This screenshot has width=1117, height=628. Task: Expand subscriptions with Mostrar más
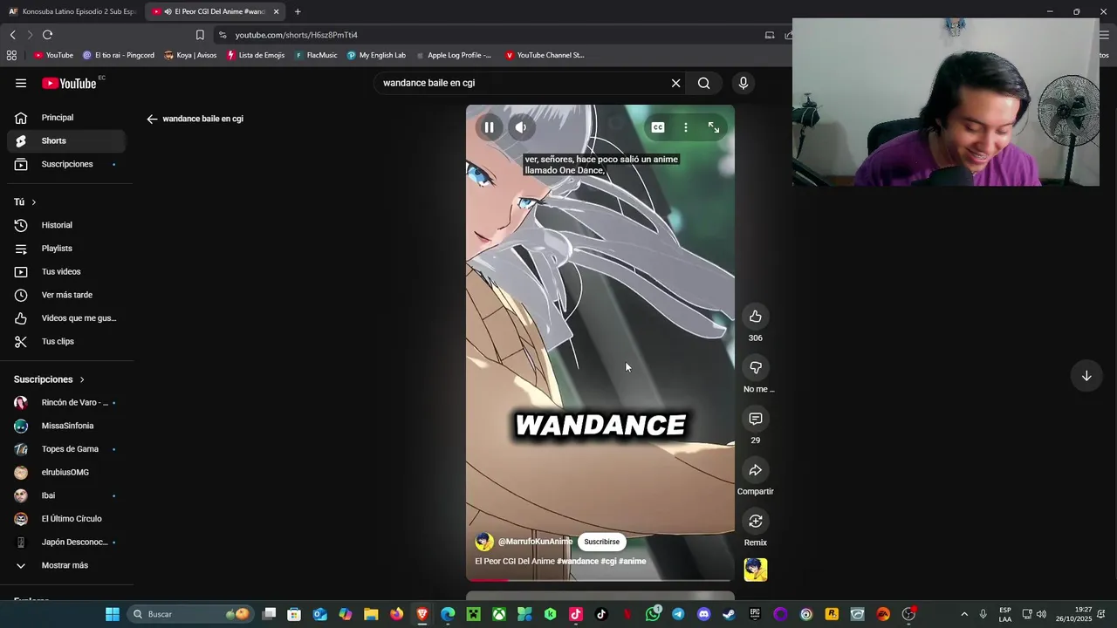[x=65, y=565]
